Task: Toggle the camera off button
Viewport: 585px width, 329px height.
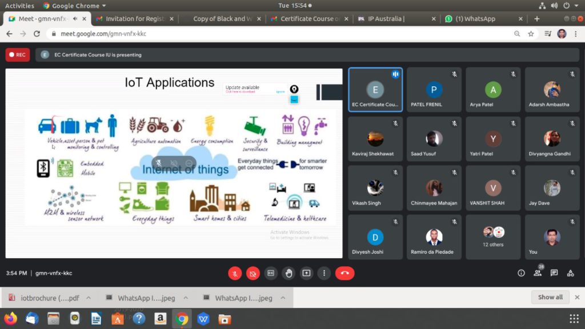Action: pos(253,273)
